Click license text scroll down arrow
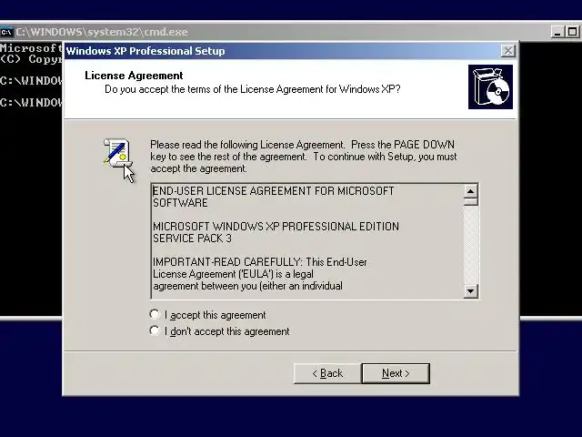Screen dimensions: 582x437 point(471,290)
